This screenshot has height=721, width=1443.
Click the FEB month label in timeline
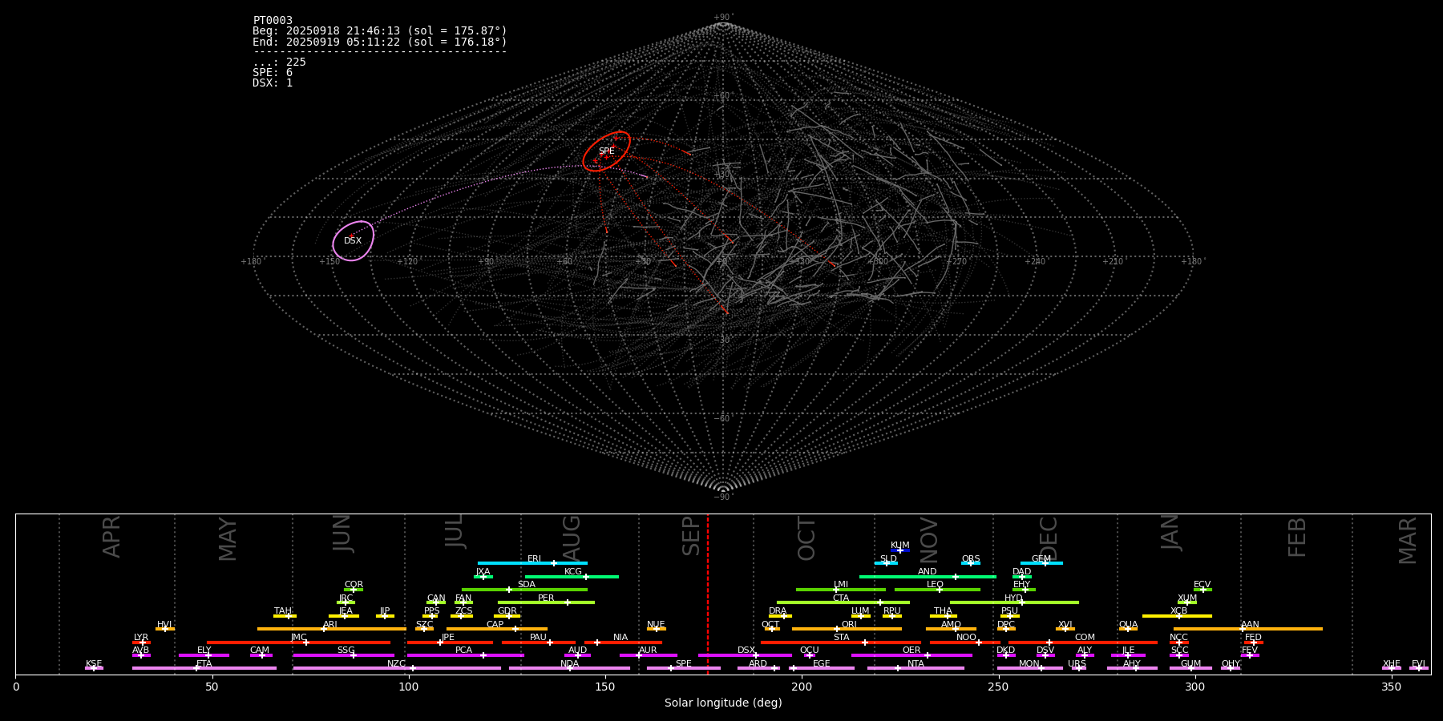(x=1297, y=537)
